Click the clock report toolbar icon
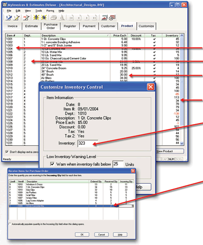This screenshot has height=245, width=203. [112, 17]
